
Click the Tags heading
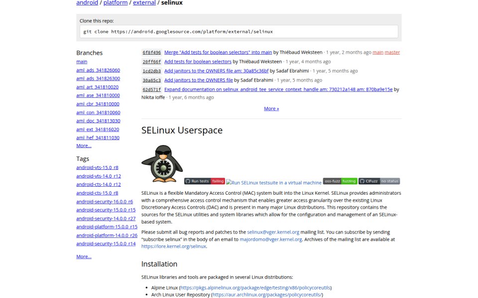coord(83,159)
